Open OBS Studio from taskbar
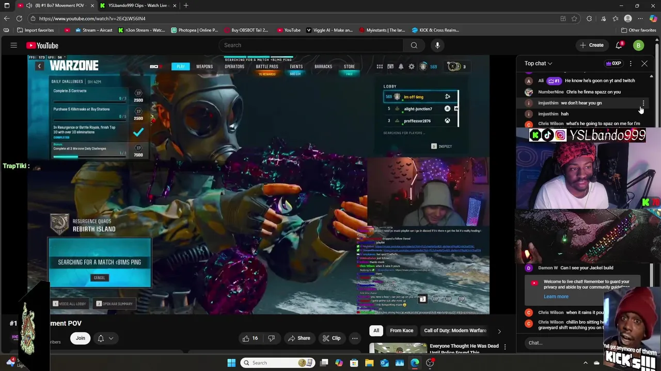The height and width of the screenshot is (371, 661). (430, 363)
